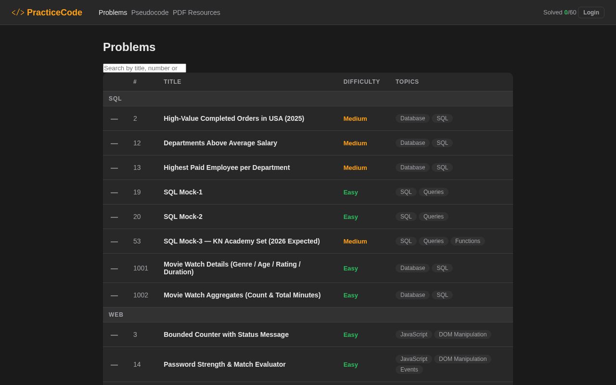Image resolution: width=616 pixels, height=385 pixels.
Task: Open the SQL Mock-1 problem
Action: coord(183,192)
